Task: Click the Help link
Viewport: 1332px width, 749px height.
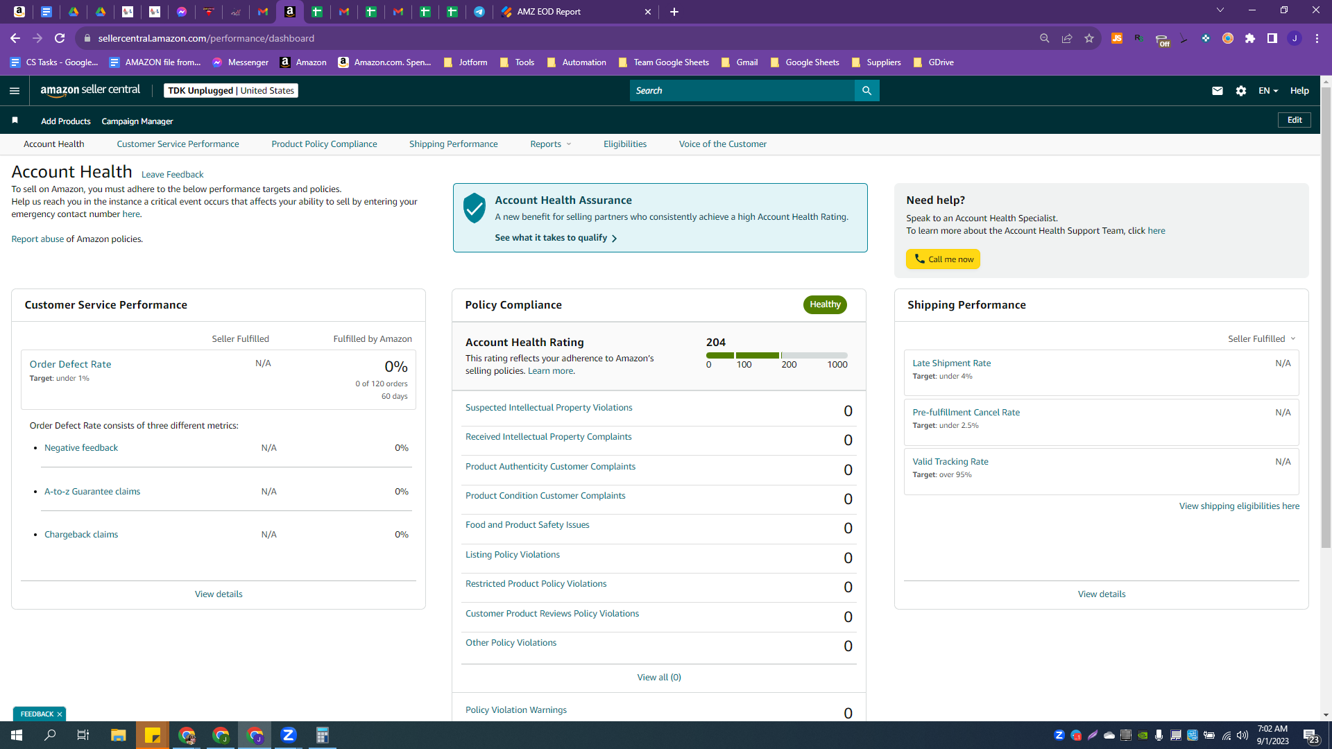Action: (1299, 91)
